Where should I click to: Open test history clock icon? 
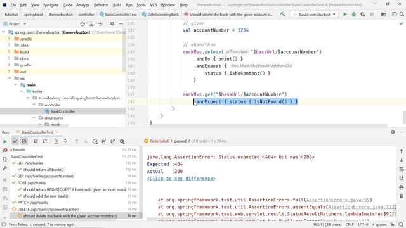click(95, 141)
